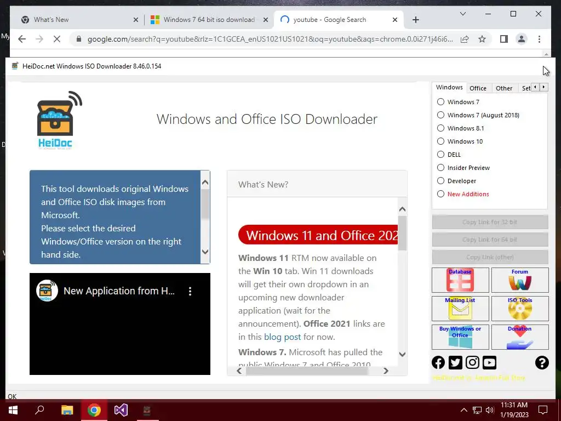
Task: Visit the HeiDoc YouTube icon
Action: coord(489,363)
